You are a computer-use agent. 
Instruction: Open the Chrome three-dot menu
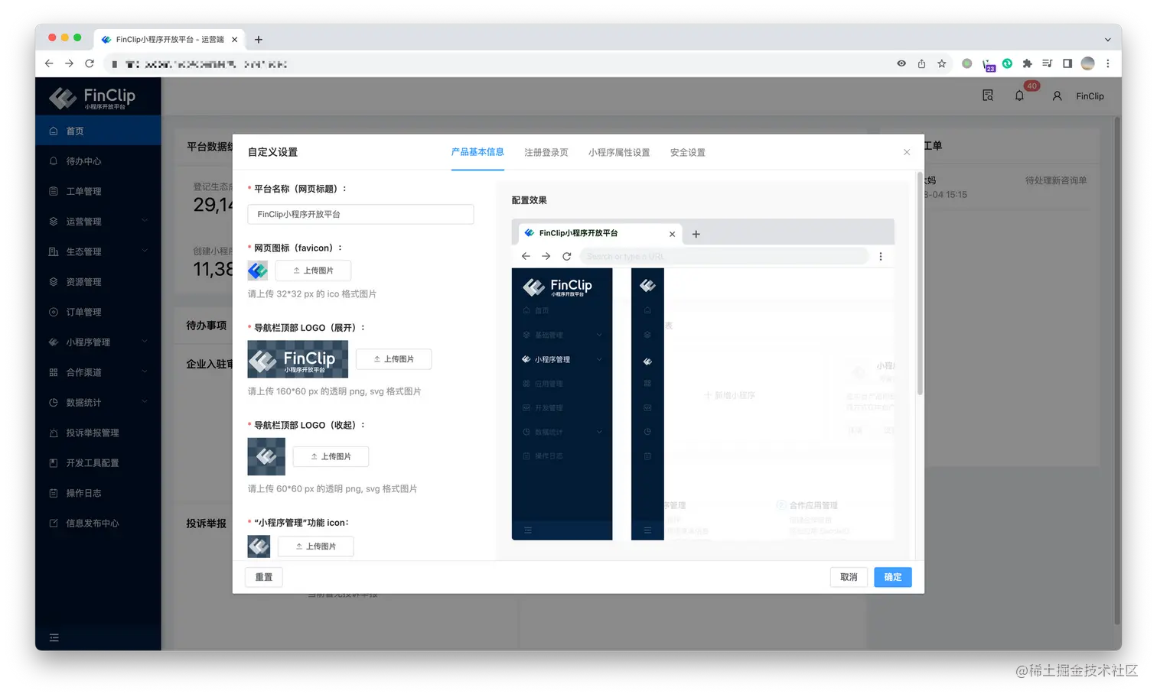point(1108,64)
